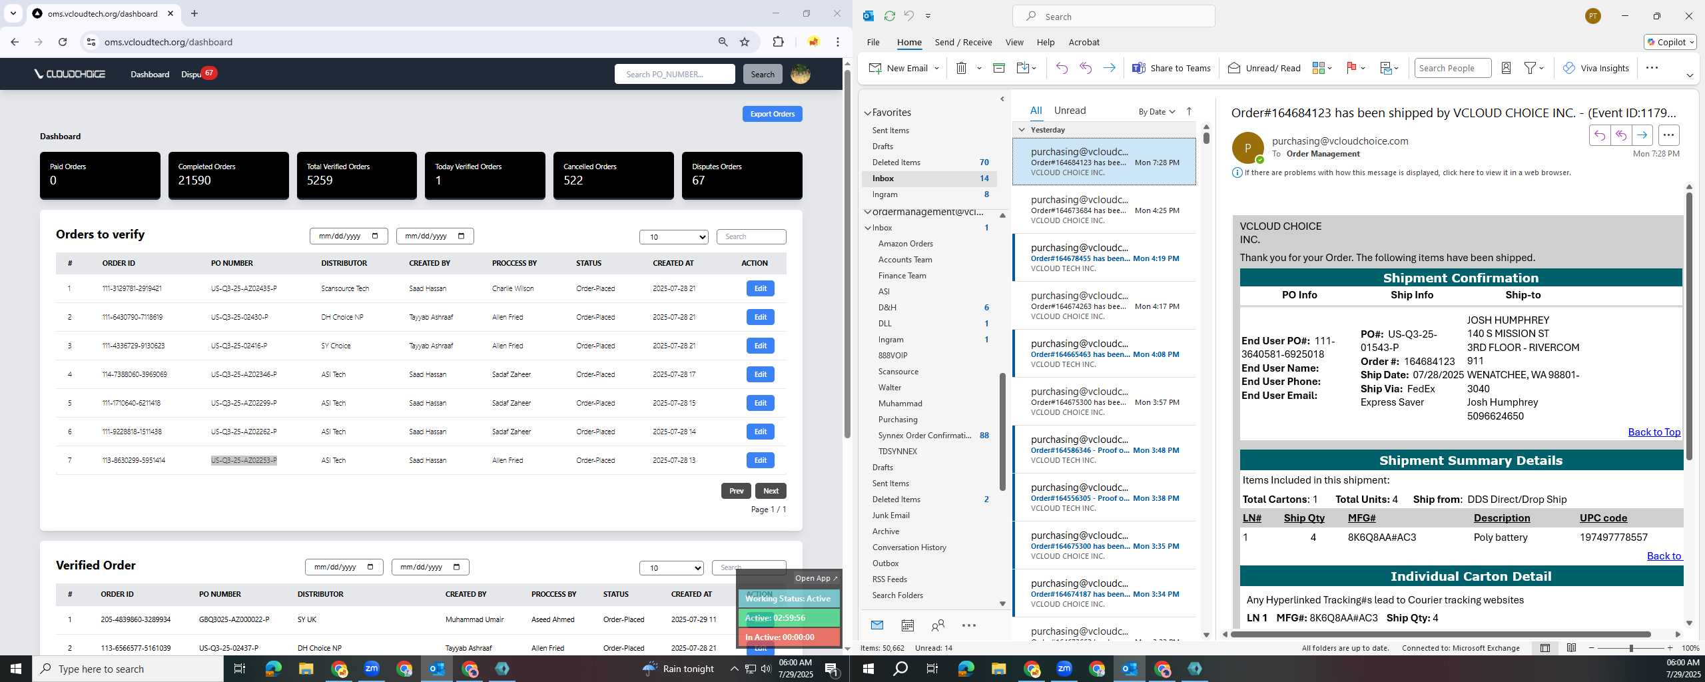Click the Zoom app icon in left taskbar
The width and height of the screenshot is (1705, 682).
372,668
